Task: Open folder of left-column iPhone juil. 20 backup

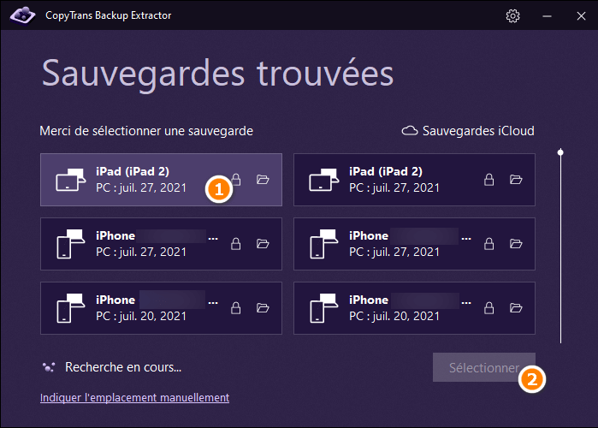Action: (x=263, y=307)
